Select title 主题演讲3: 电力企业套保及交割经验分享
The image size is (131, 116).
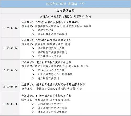tap(46, 62)
